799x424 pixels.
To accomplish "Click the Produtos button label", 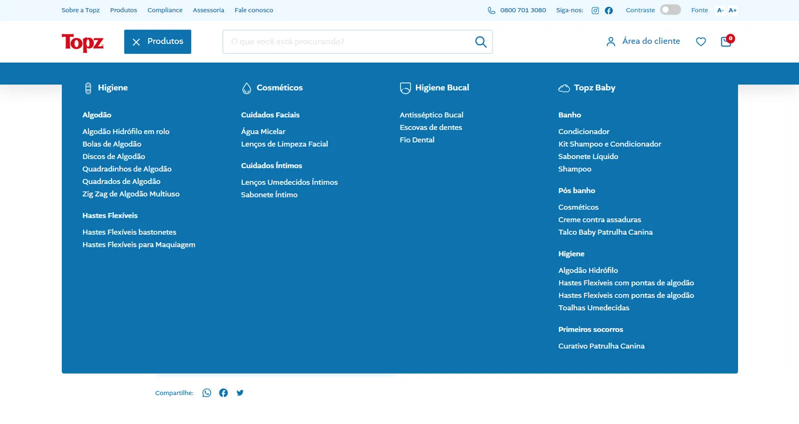I will 165,41.
